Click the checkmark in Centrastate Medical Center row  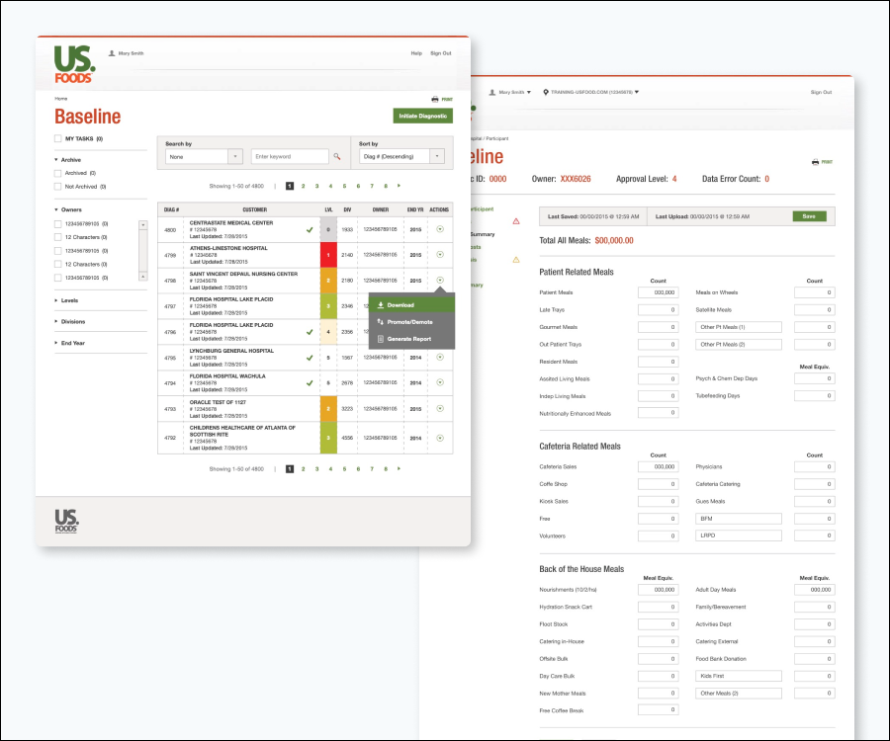click(310, 229)
